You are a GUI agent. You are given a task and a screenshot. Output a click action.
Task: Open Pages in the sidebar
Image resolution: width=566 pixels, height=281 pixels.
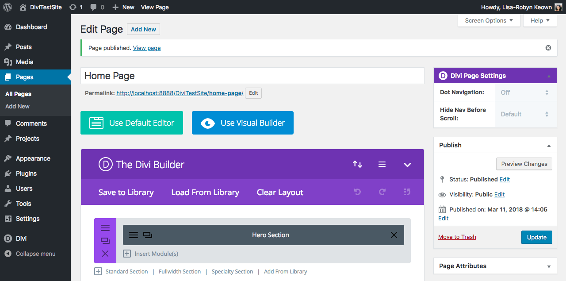pyautogui.click(x=35, y=77)
